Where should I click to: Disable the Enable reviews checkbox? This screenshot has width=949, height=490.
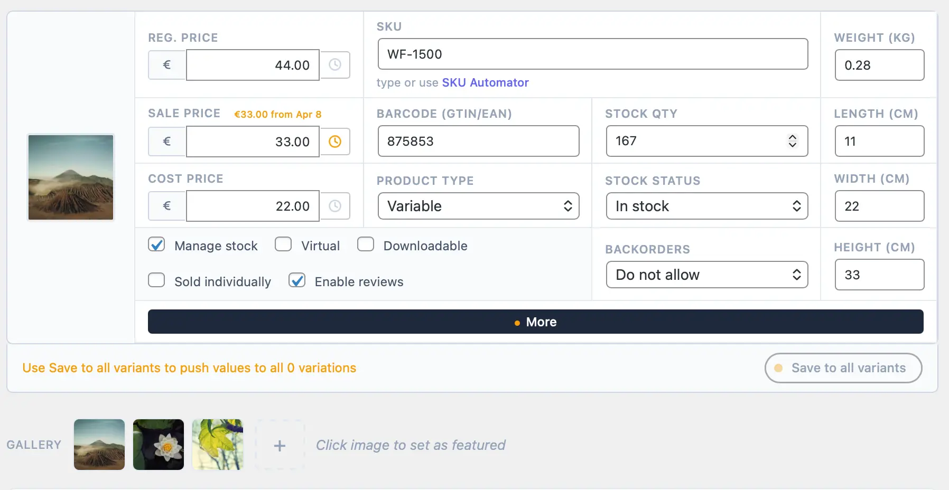point(297,280)
